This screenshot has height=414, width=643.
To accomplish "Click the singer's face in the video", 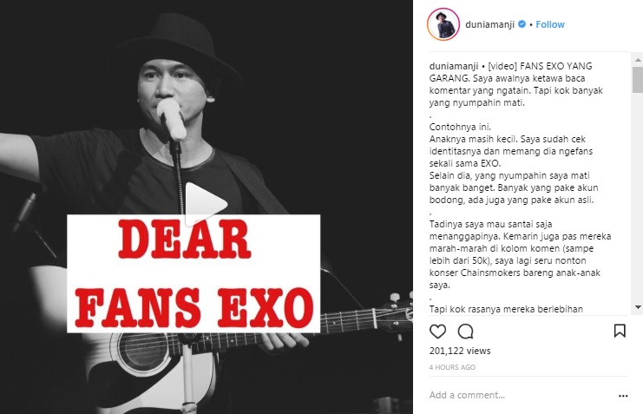I will click(x=175, y=89).
